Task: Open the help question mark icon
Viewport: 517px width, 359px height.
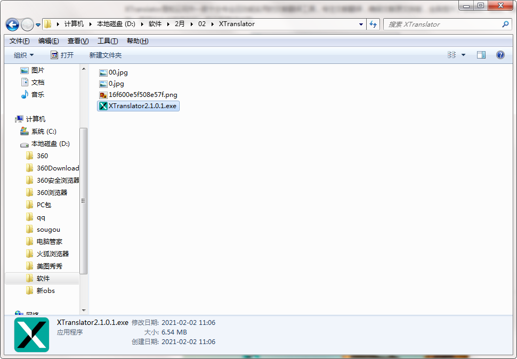Action: (x=500, y=55)
